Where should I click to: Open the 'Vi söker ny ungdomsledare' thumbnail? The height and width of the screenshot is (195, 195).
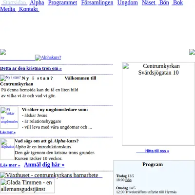9,117
